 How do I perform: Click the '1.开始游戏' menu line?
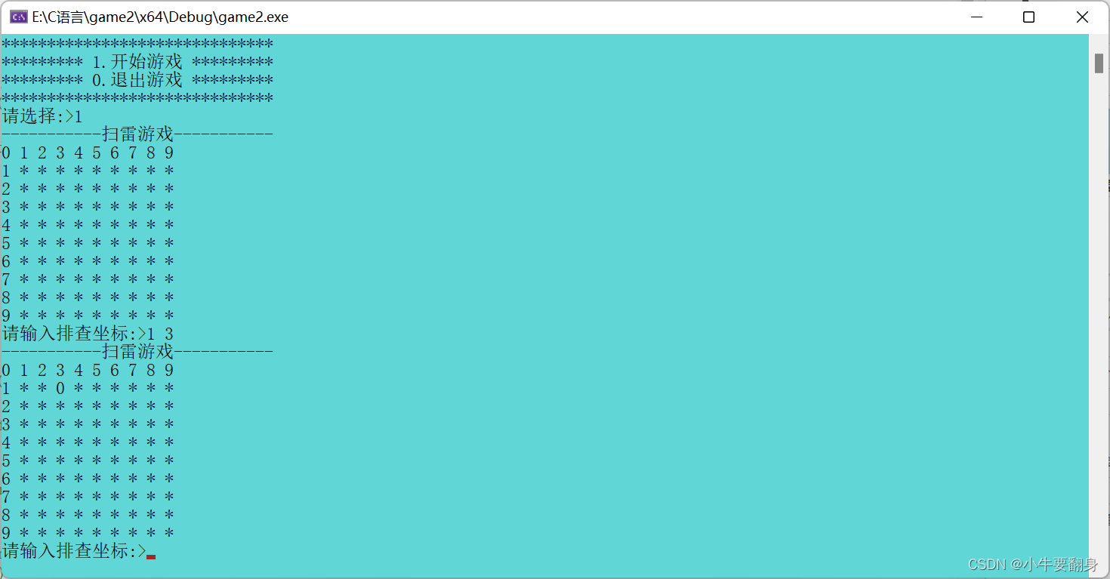[x=137, y=62]
